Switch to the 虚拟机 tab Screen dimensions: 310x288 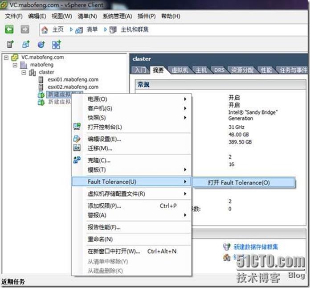click(179, 70)
